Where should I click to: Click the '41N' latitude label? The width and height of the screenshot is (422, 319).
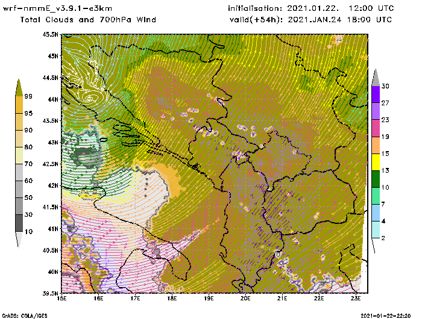coord(53,229)
